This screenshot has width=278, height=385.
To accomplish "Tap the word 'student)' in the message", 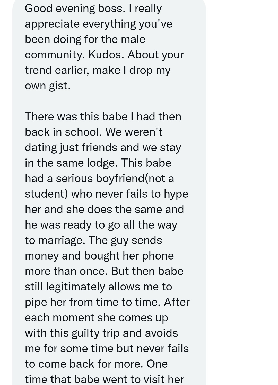I will 46,194.
